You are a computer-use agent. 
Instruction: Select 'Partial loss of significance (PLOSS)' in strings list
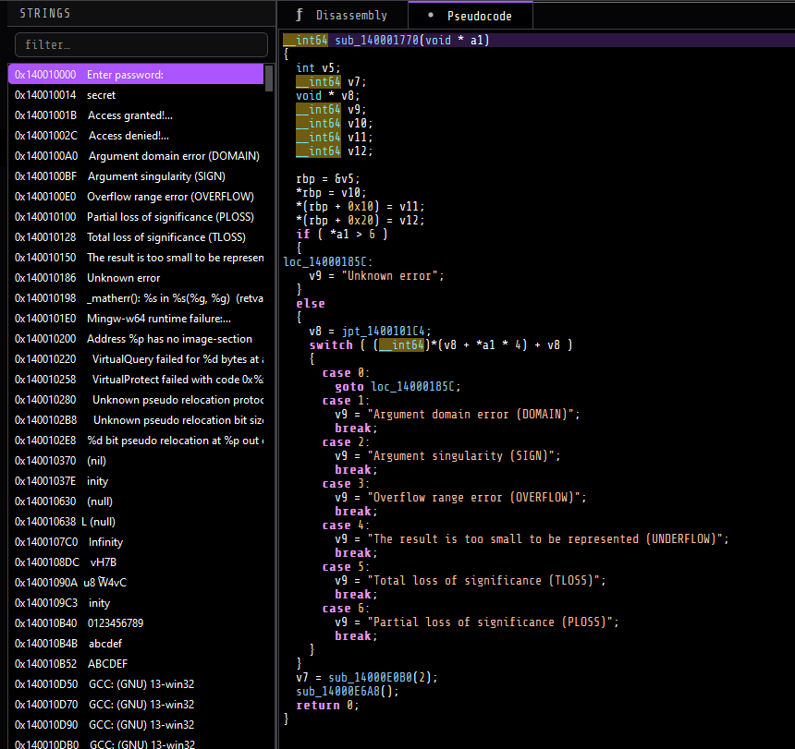click(x=136, y=217)
